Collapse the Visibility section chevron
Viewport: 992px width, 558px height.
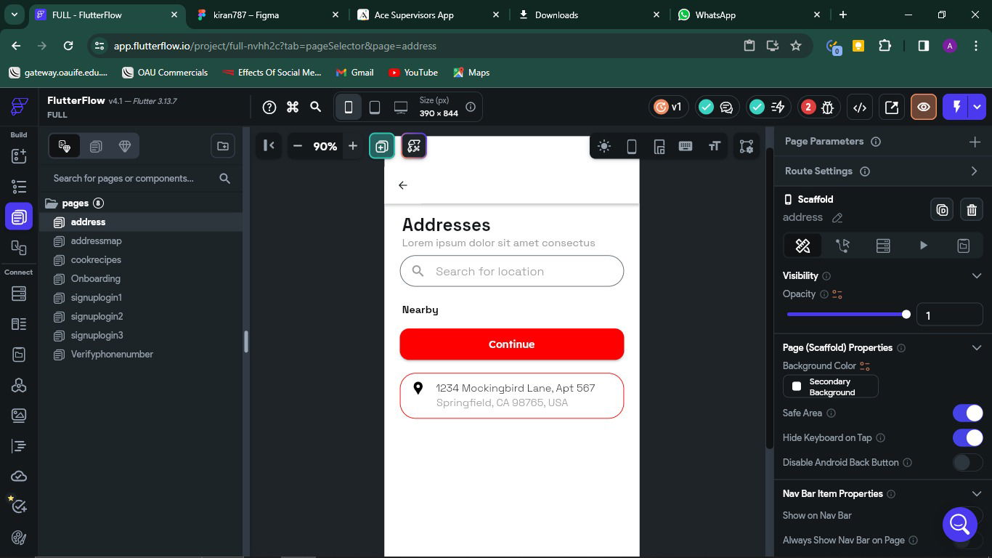pos(976,275)
